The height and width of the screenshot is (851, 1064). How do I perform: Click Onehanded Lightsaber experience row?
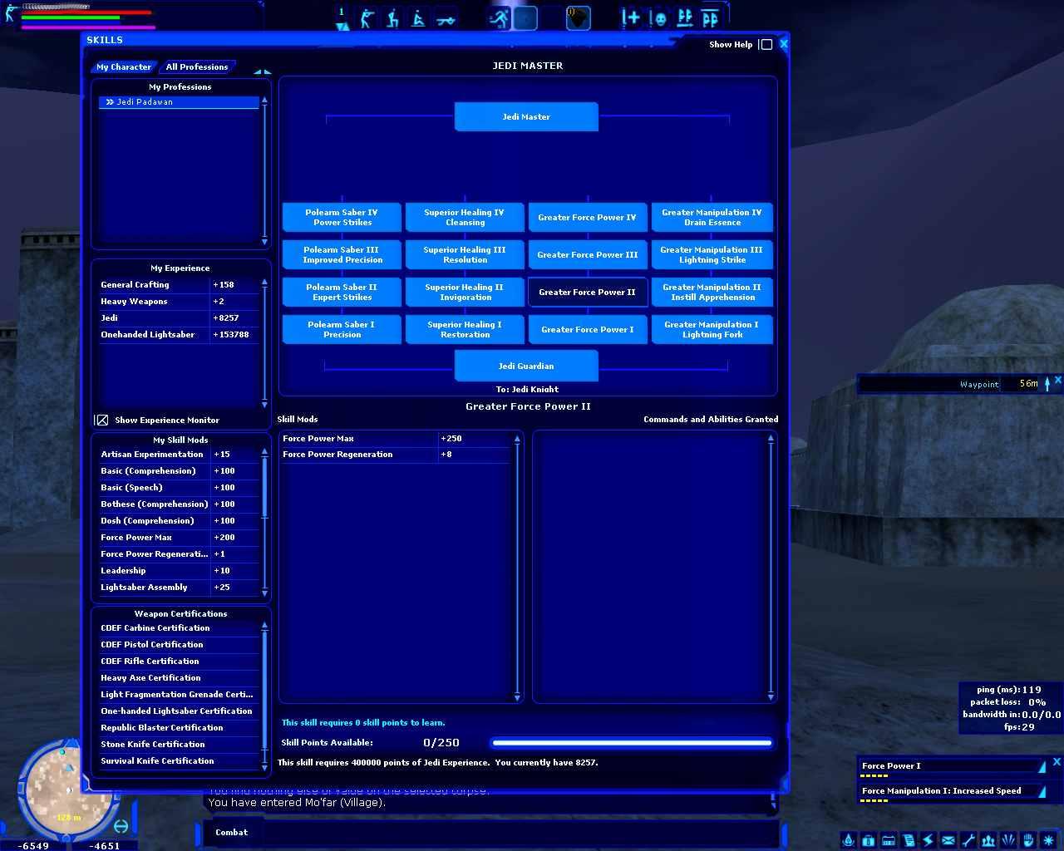pos(179,334)
